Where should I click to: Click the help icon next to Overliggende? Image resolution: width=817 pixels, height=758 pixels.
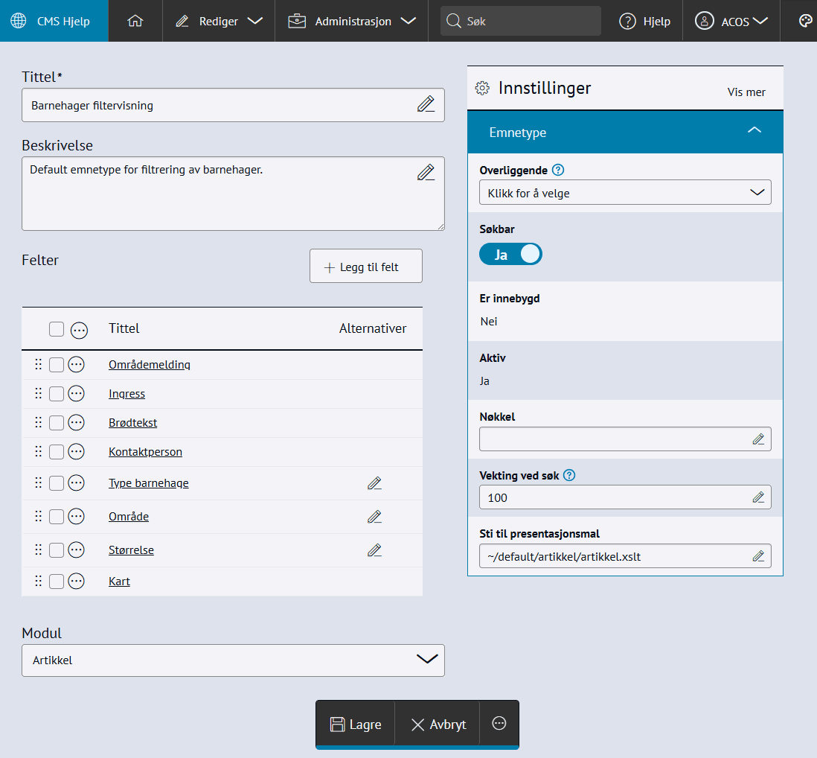tap(559, 170)
